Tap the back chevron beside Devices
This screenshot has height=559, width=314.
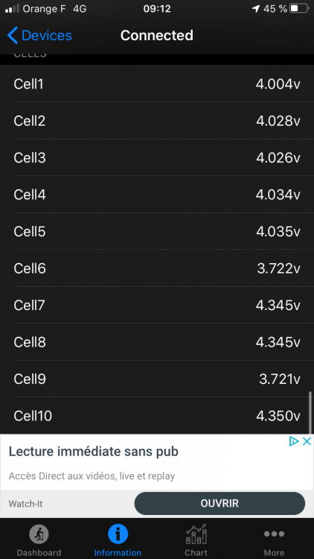[x=13, y=36]
